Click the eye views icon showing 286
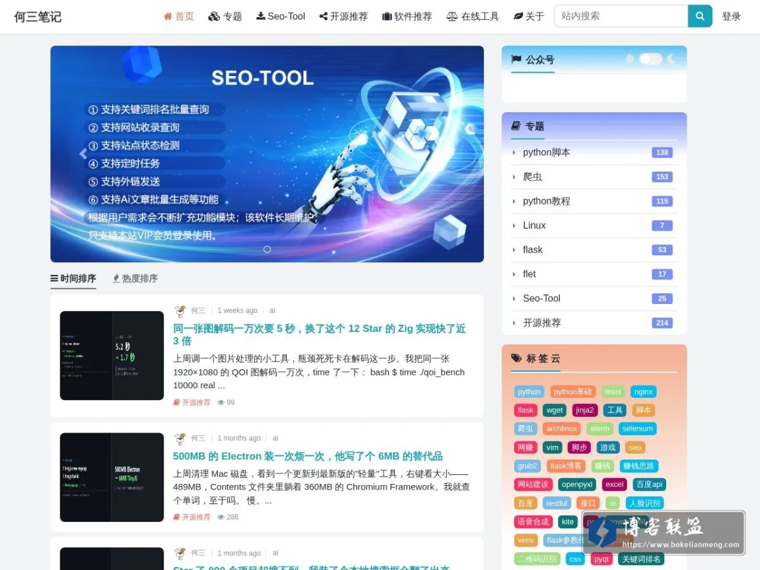The height and width of the screenshot is (570, 760). click(221, 517)
